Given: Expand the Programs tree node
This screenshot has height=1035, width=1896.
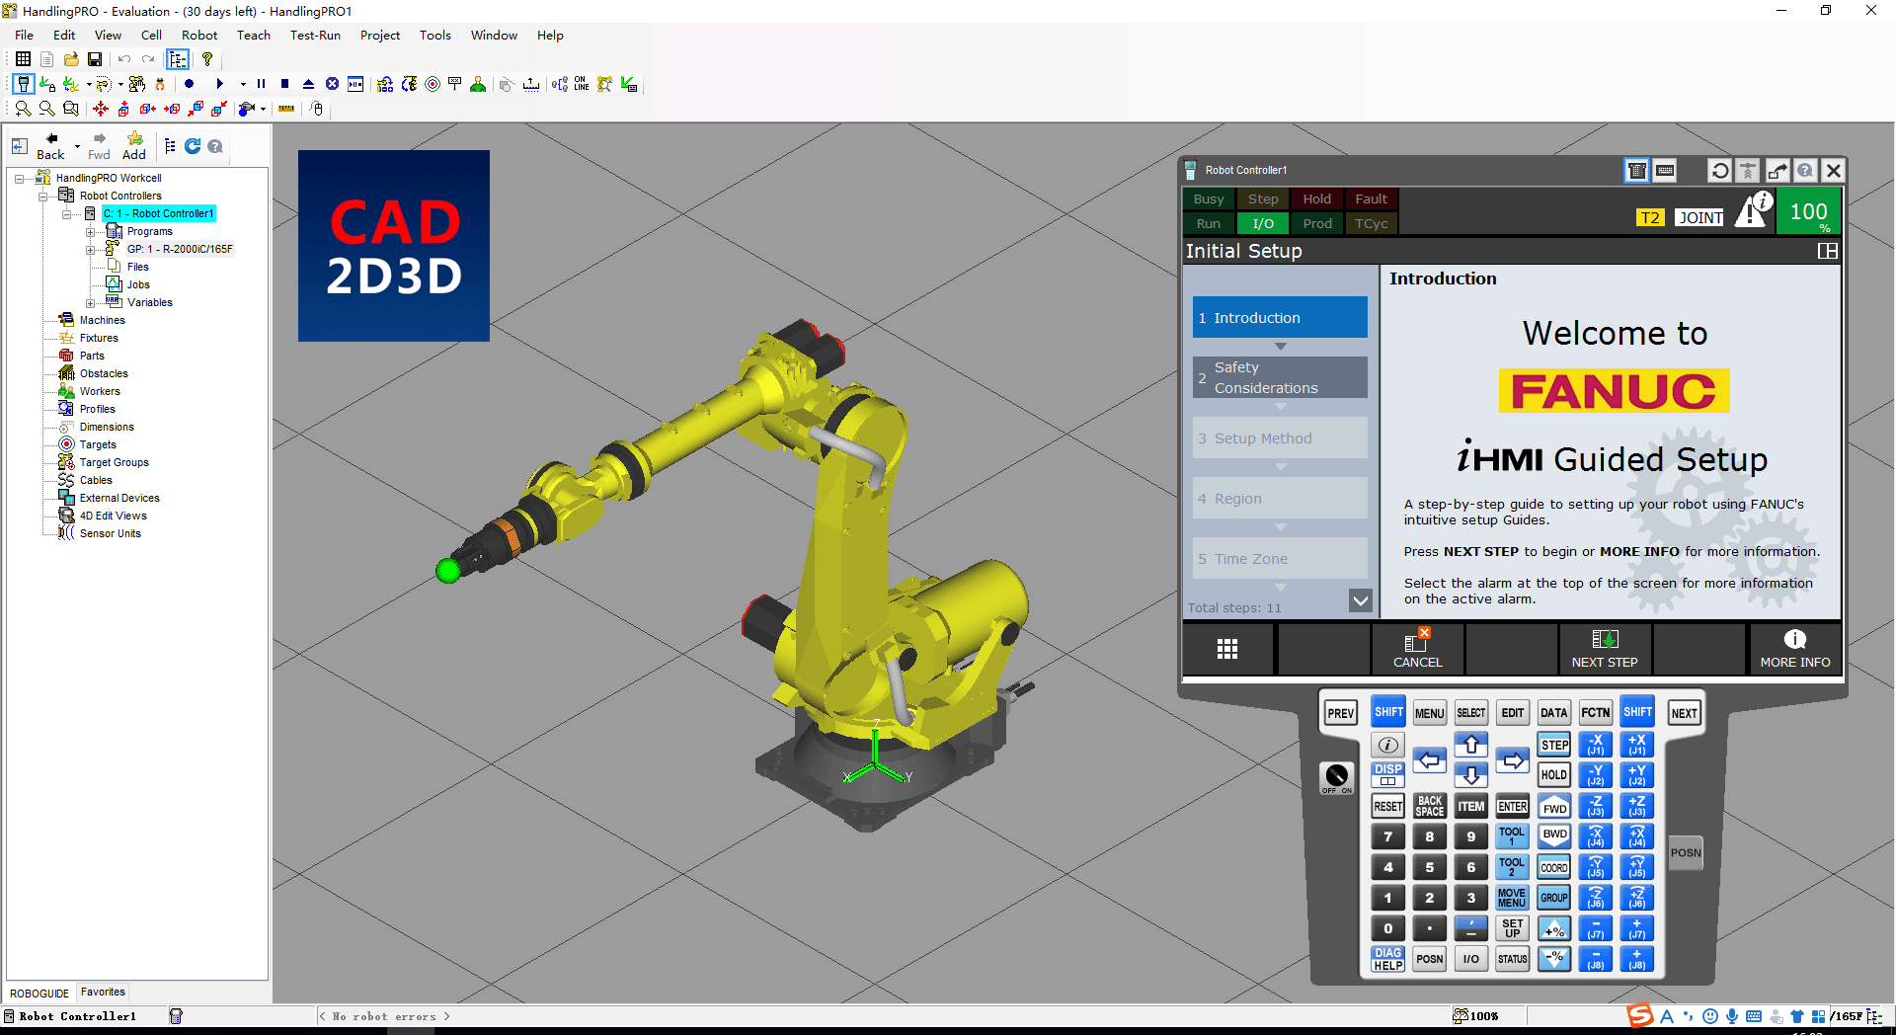Looking at the screenshot, I should [x=90, y=232].
